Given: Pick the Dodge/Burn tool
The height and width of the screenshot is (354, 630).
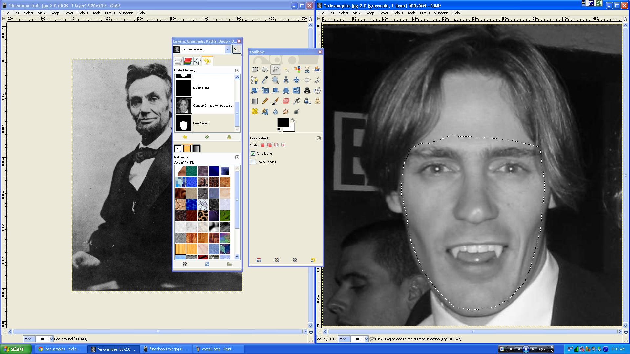Looking at the screenshot, I should 297,111.
